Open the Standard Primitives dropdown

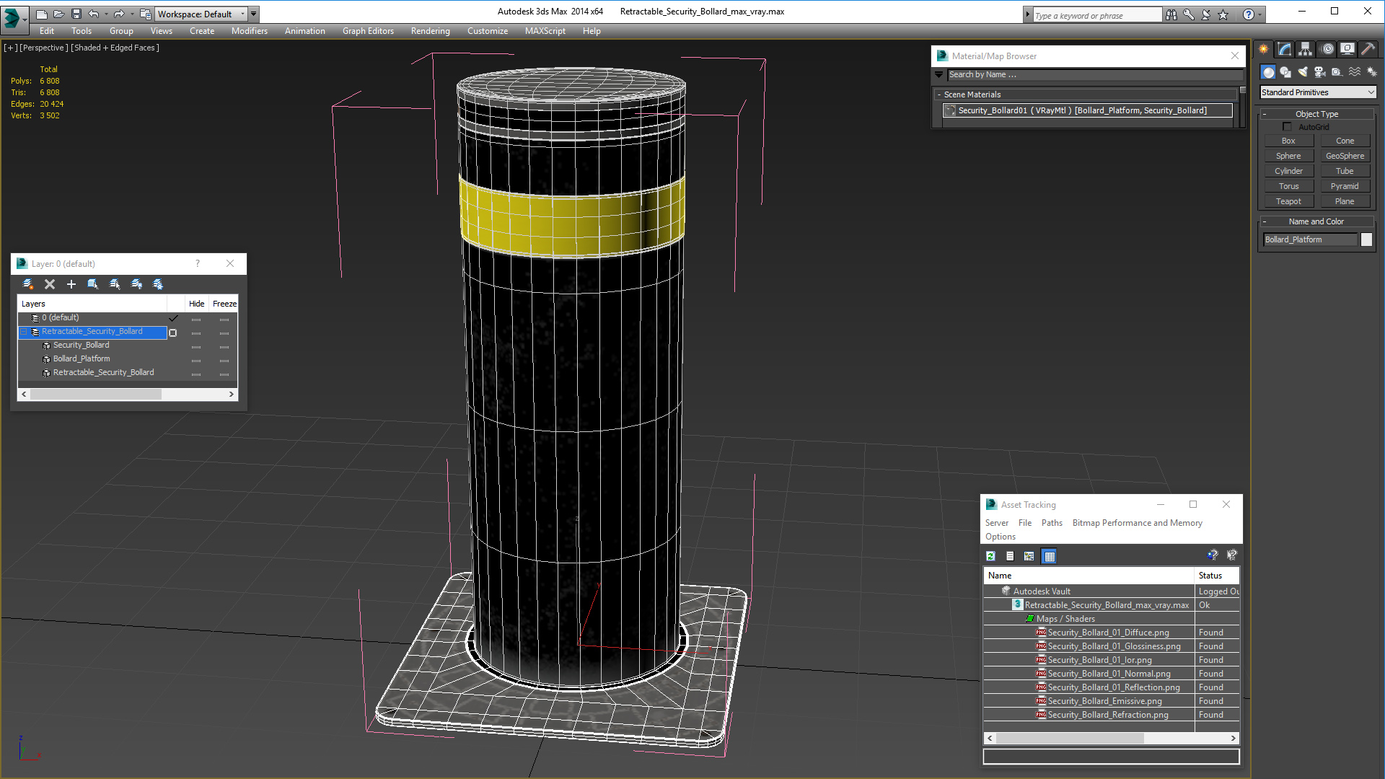[x=1318, y=92]
